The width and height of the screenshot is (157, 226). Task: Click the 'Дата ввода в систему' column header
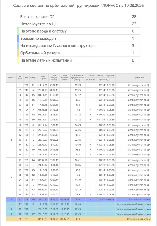click(54, 78)
